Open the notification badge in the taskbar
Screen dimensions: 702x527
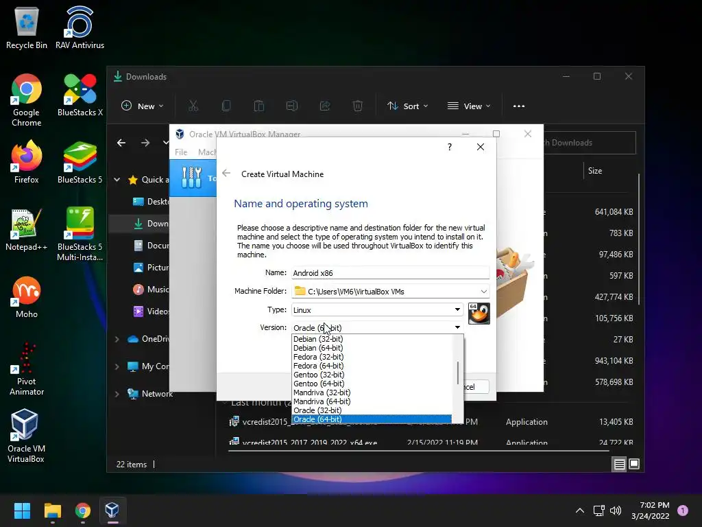683,511
